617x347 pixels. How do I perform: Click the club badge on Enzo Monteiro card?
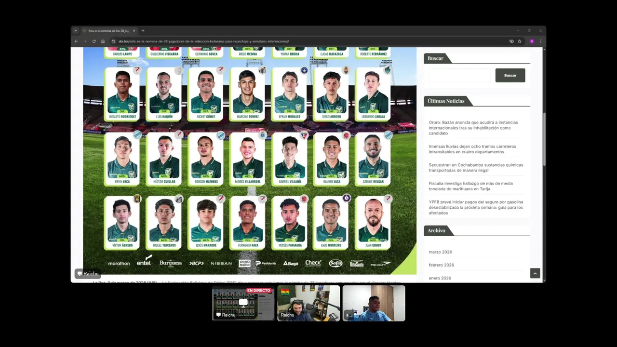[x=346, y=198]
